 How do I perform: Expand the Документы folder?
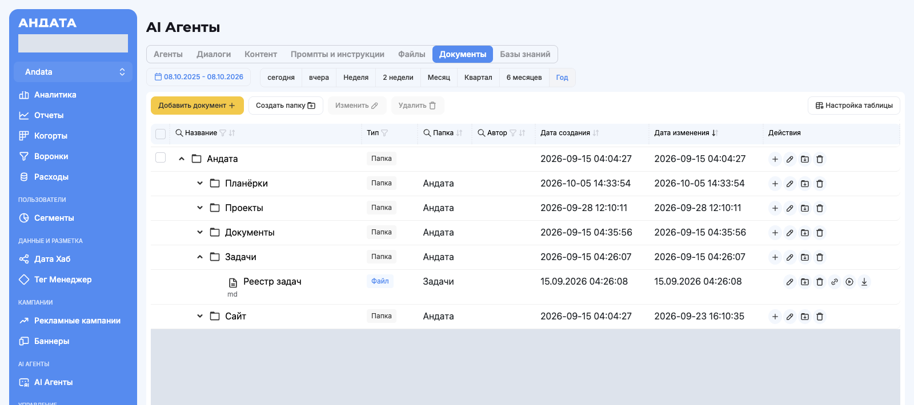point(200,232)
